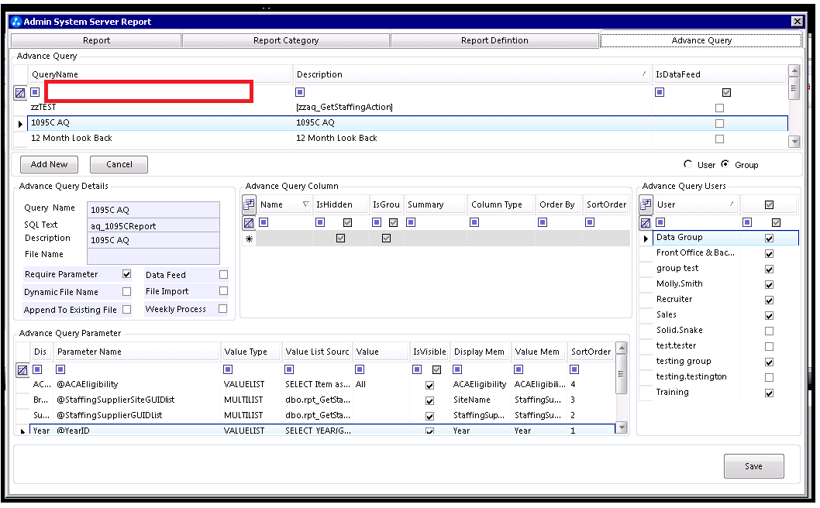Screen dimensions: 820x508
Task: Click the Save button
Action: coord(753,466)
